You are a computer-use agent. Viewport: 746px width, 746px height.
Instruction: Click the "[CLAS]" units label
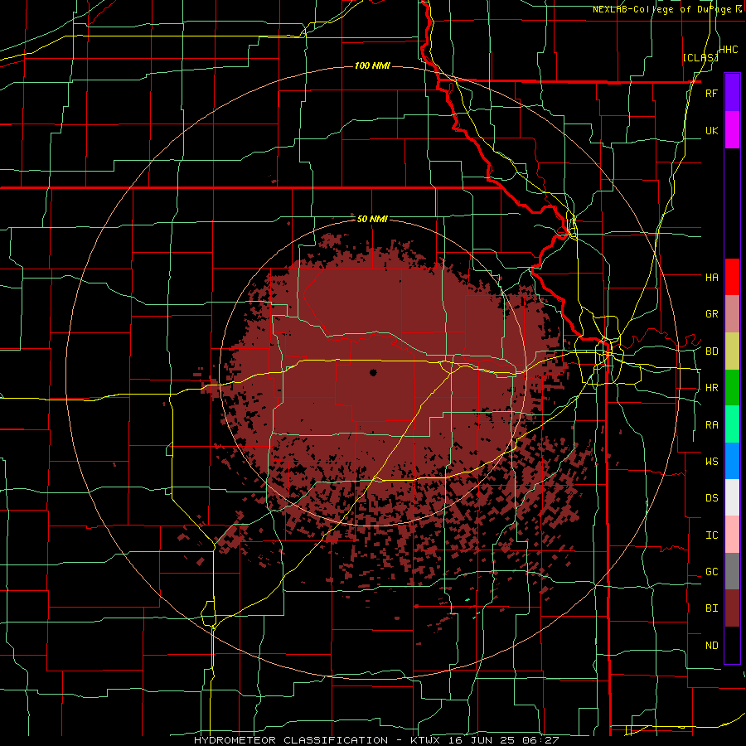[x=700, y=58]
